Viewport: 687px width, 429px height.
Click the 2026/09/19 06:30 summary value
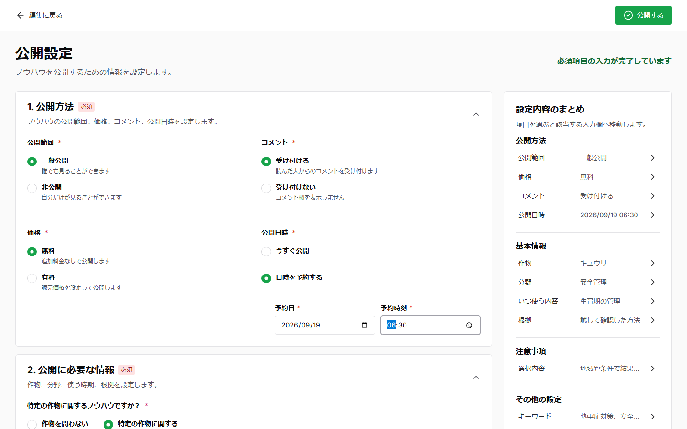tap(609, 215)
